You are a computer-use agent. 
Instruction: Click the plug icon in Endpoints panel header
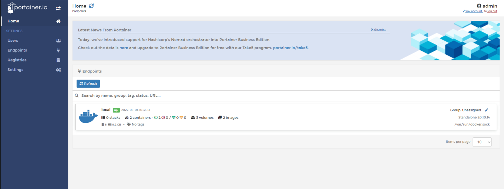click(79, 72)
